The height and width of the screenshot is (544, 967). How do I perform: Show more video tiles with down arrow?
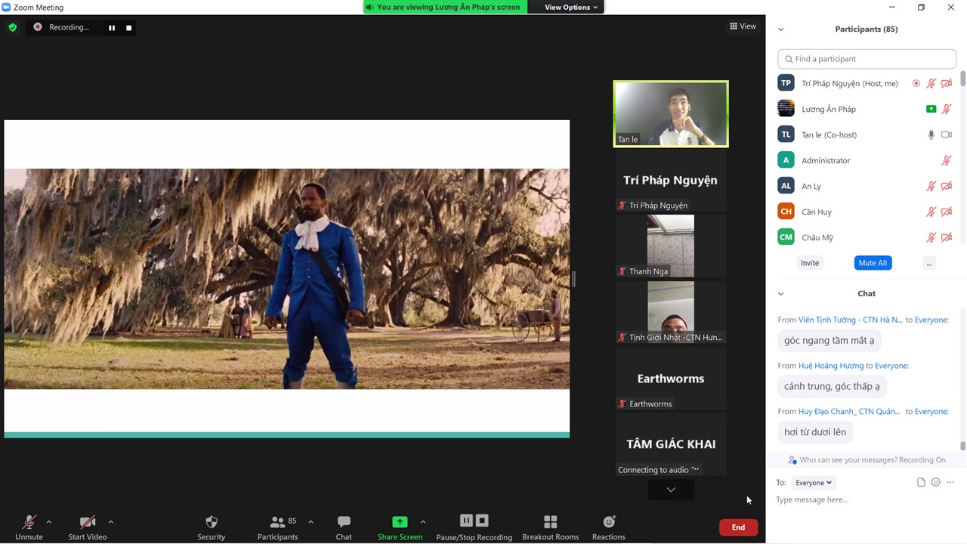(671, 490)
